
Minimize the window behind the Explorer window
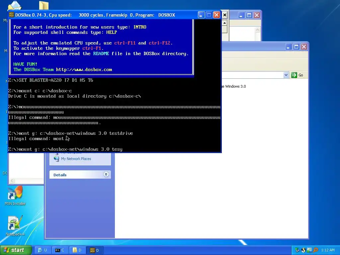coord(241,15)
